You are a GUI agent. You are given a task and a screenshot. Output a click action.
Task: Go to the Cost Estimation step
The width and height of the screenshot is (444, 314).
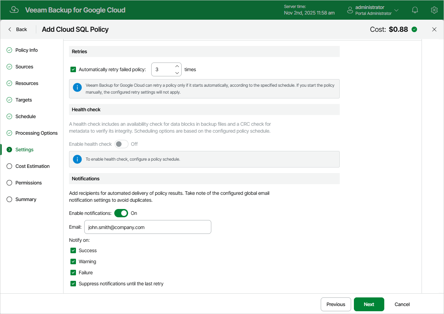[x=32, y=166]
